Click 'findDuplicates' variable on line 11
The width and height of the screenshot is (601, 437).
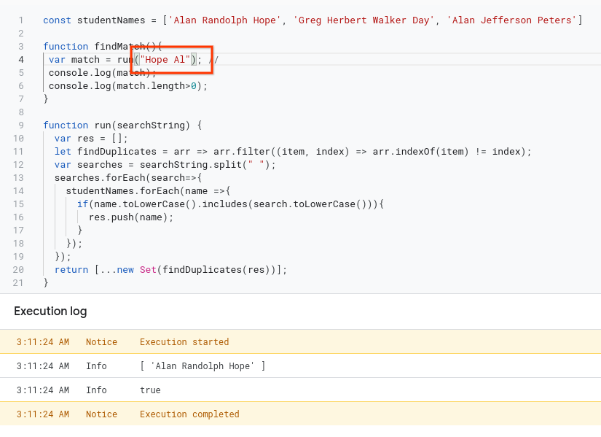[117, 152]
